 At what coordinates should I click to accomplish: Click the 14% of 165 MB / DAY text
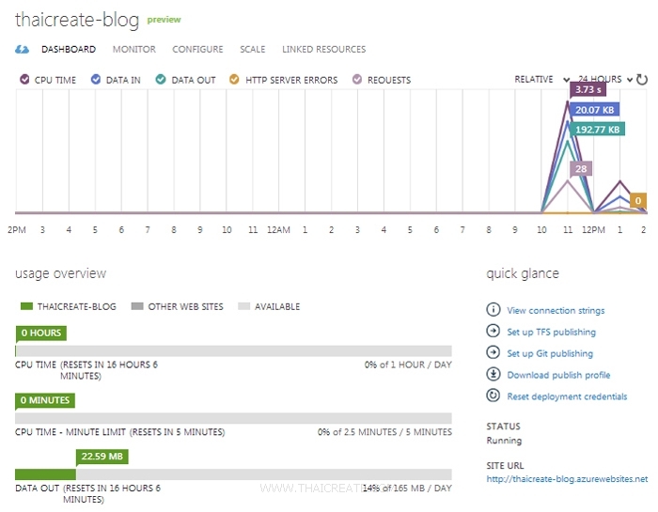pyautogui.click(x=407, y=489)
